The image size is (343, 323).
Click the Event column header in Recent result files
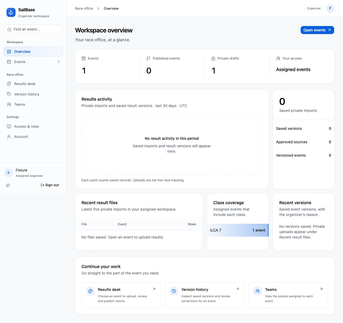tap(122, 224)
